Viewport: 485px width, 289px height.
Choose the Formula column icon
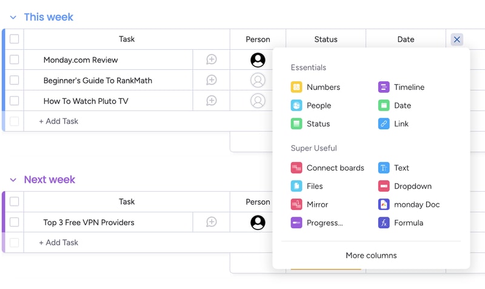(384, 222)
